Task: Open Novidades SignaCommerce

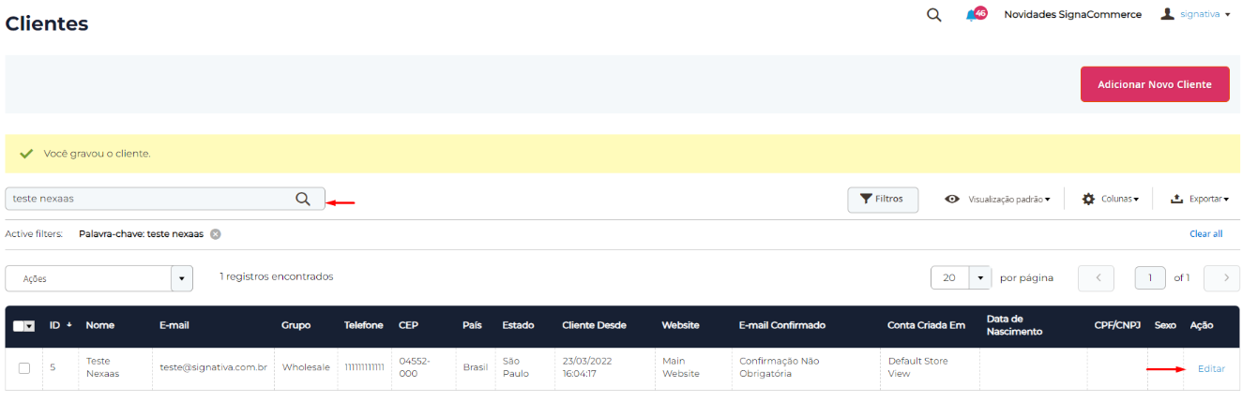Action: (1072, 15)
